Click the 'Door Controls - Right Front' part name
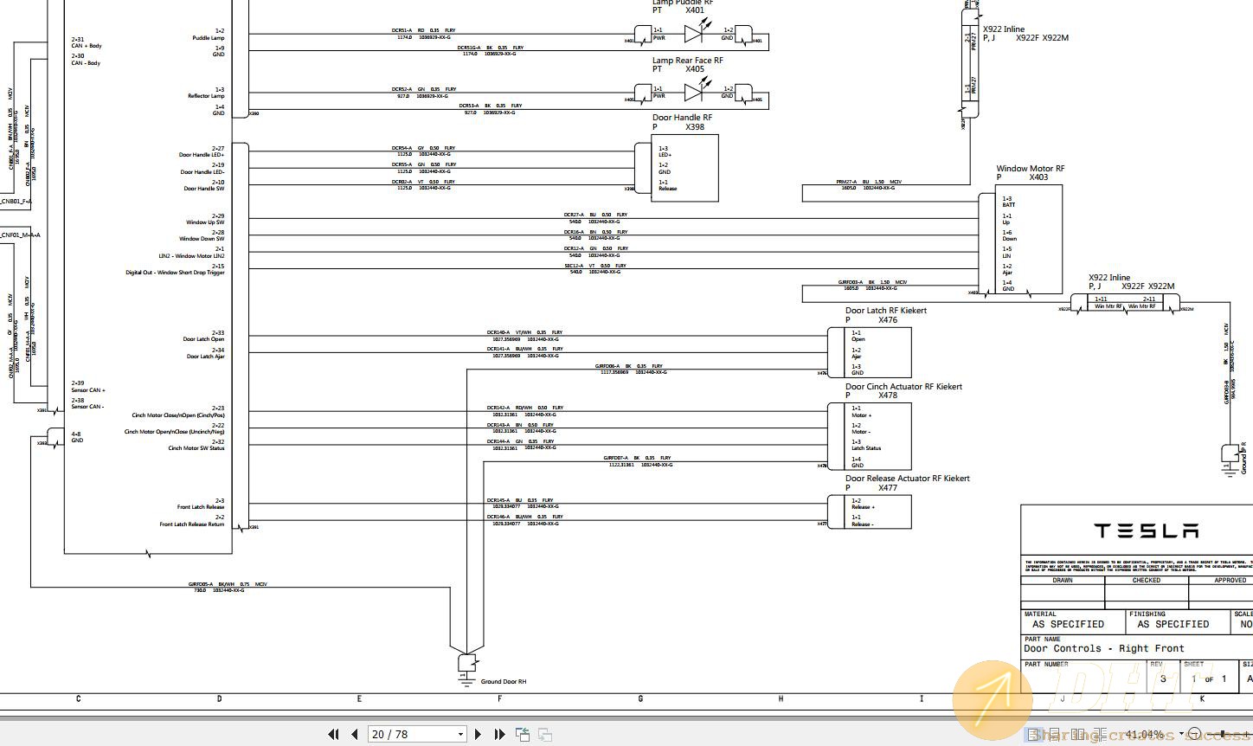This screenshot has height=746, width=1253. pos(1104,648)
